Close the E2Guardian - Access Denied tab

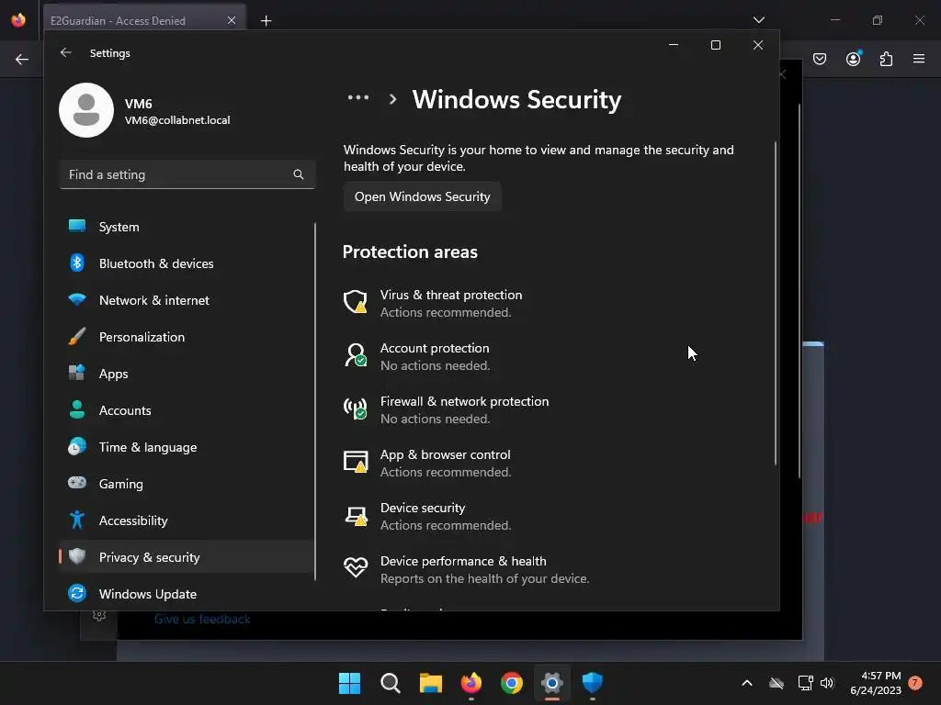pyautogui.click(x=232, y=20)
